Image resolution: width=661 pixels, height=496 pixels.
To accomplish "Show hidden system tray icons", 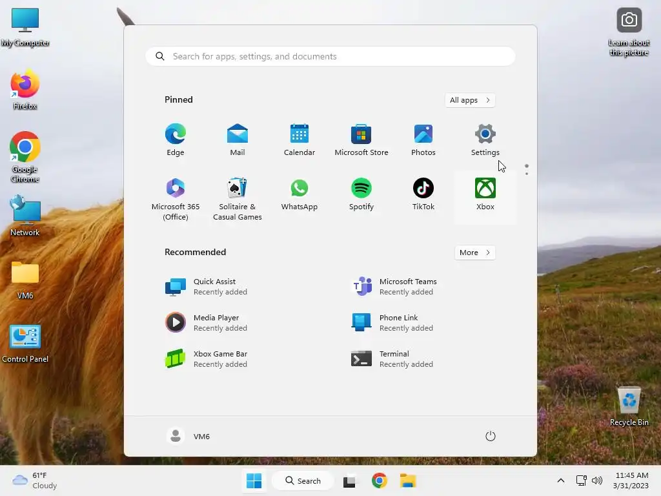I will coord(561,480).
